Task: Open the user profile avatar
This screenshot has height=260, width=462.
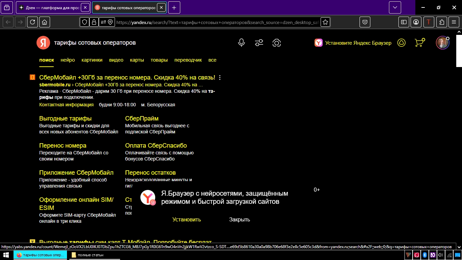Action: [x=442, y=43]
